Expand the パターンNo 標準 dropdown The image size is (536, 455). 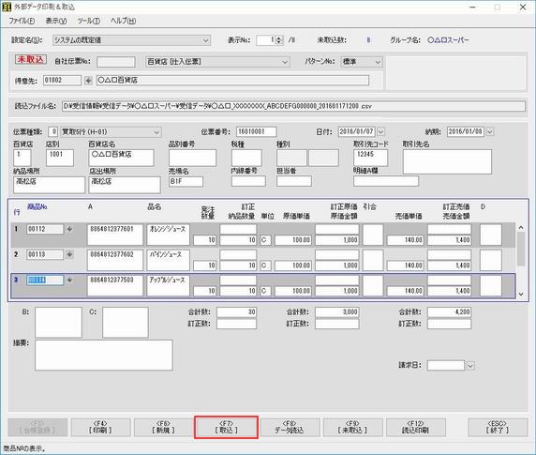tap(378, 62)
